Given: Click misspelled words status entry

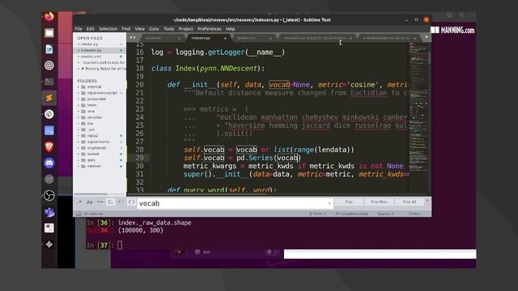Looking at the screenshot, I should tap(351, 213).
